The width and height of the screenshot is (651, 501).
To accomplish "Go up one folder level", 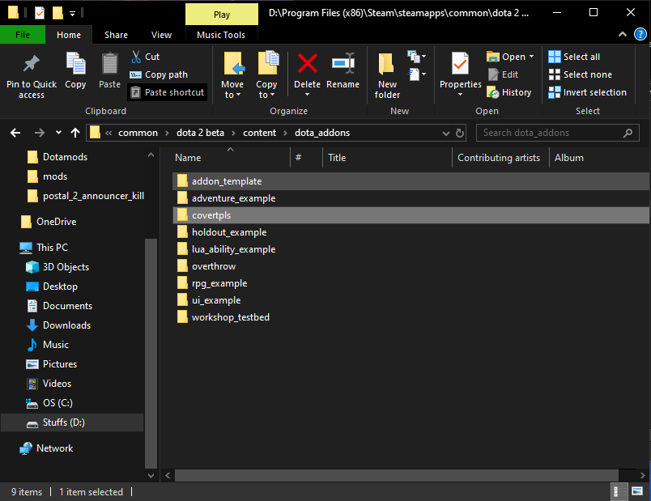I will click(75, 133).
